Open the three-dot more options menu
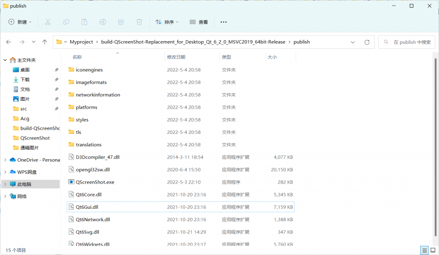Viewport: 439px width, 255px height. [x=223, y=22]
